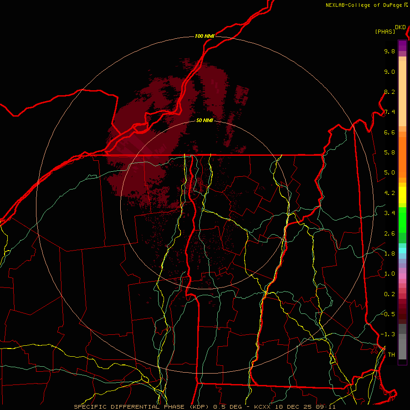Click the 3.4 legend value

point(389,213)
